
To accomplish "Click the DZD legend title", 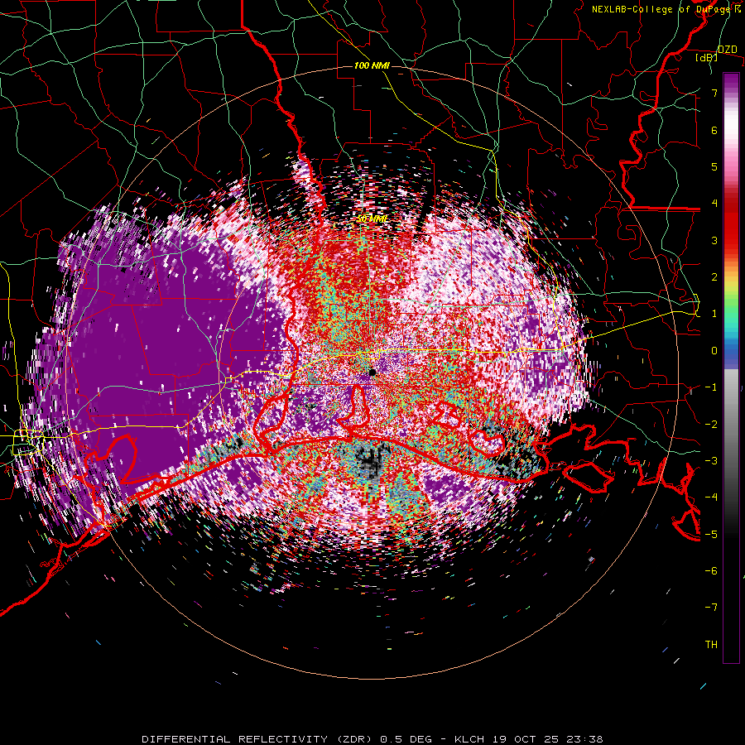I will 727,50.
